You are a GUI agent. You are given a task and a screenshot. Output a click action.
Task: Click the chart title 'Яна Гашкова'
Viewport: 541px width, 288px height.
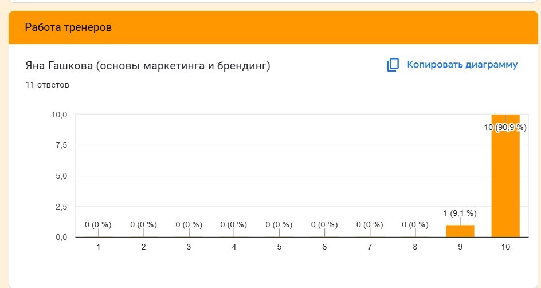[59, 65]
